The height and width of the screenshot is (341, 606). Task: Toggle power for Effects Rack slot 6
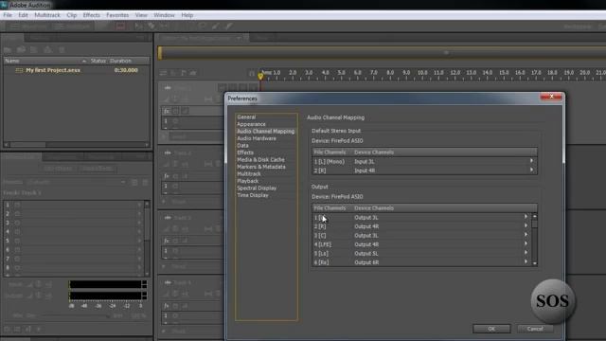[x=17, y=250]
